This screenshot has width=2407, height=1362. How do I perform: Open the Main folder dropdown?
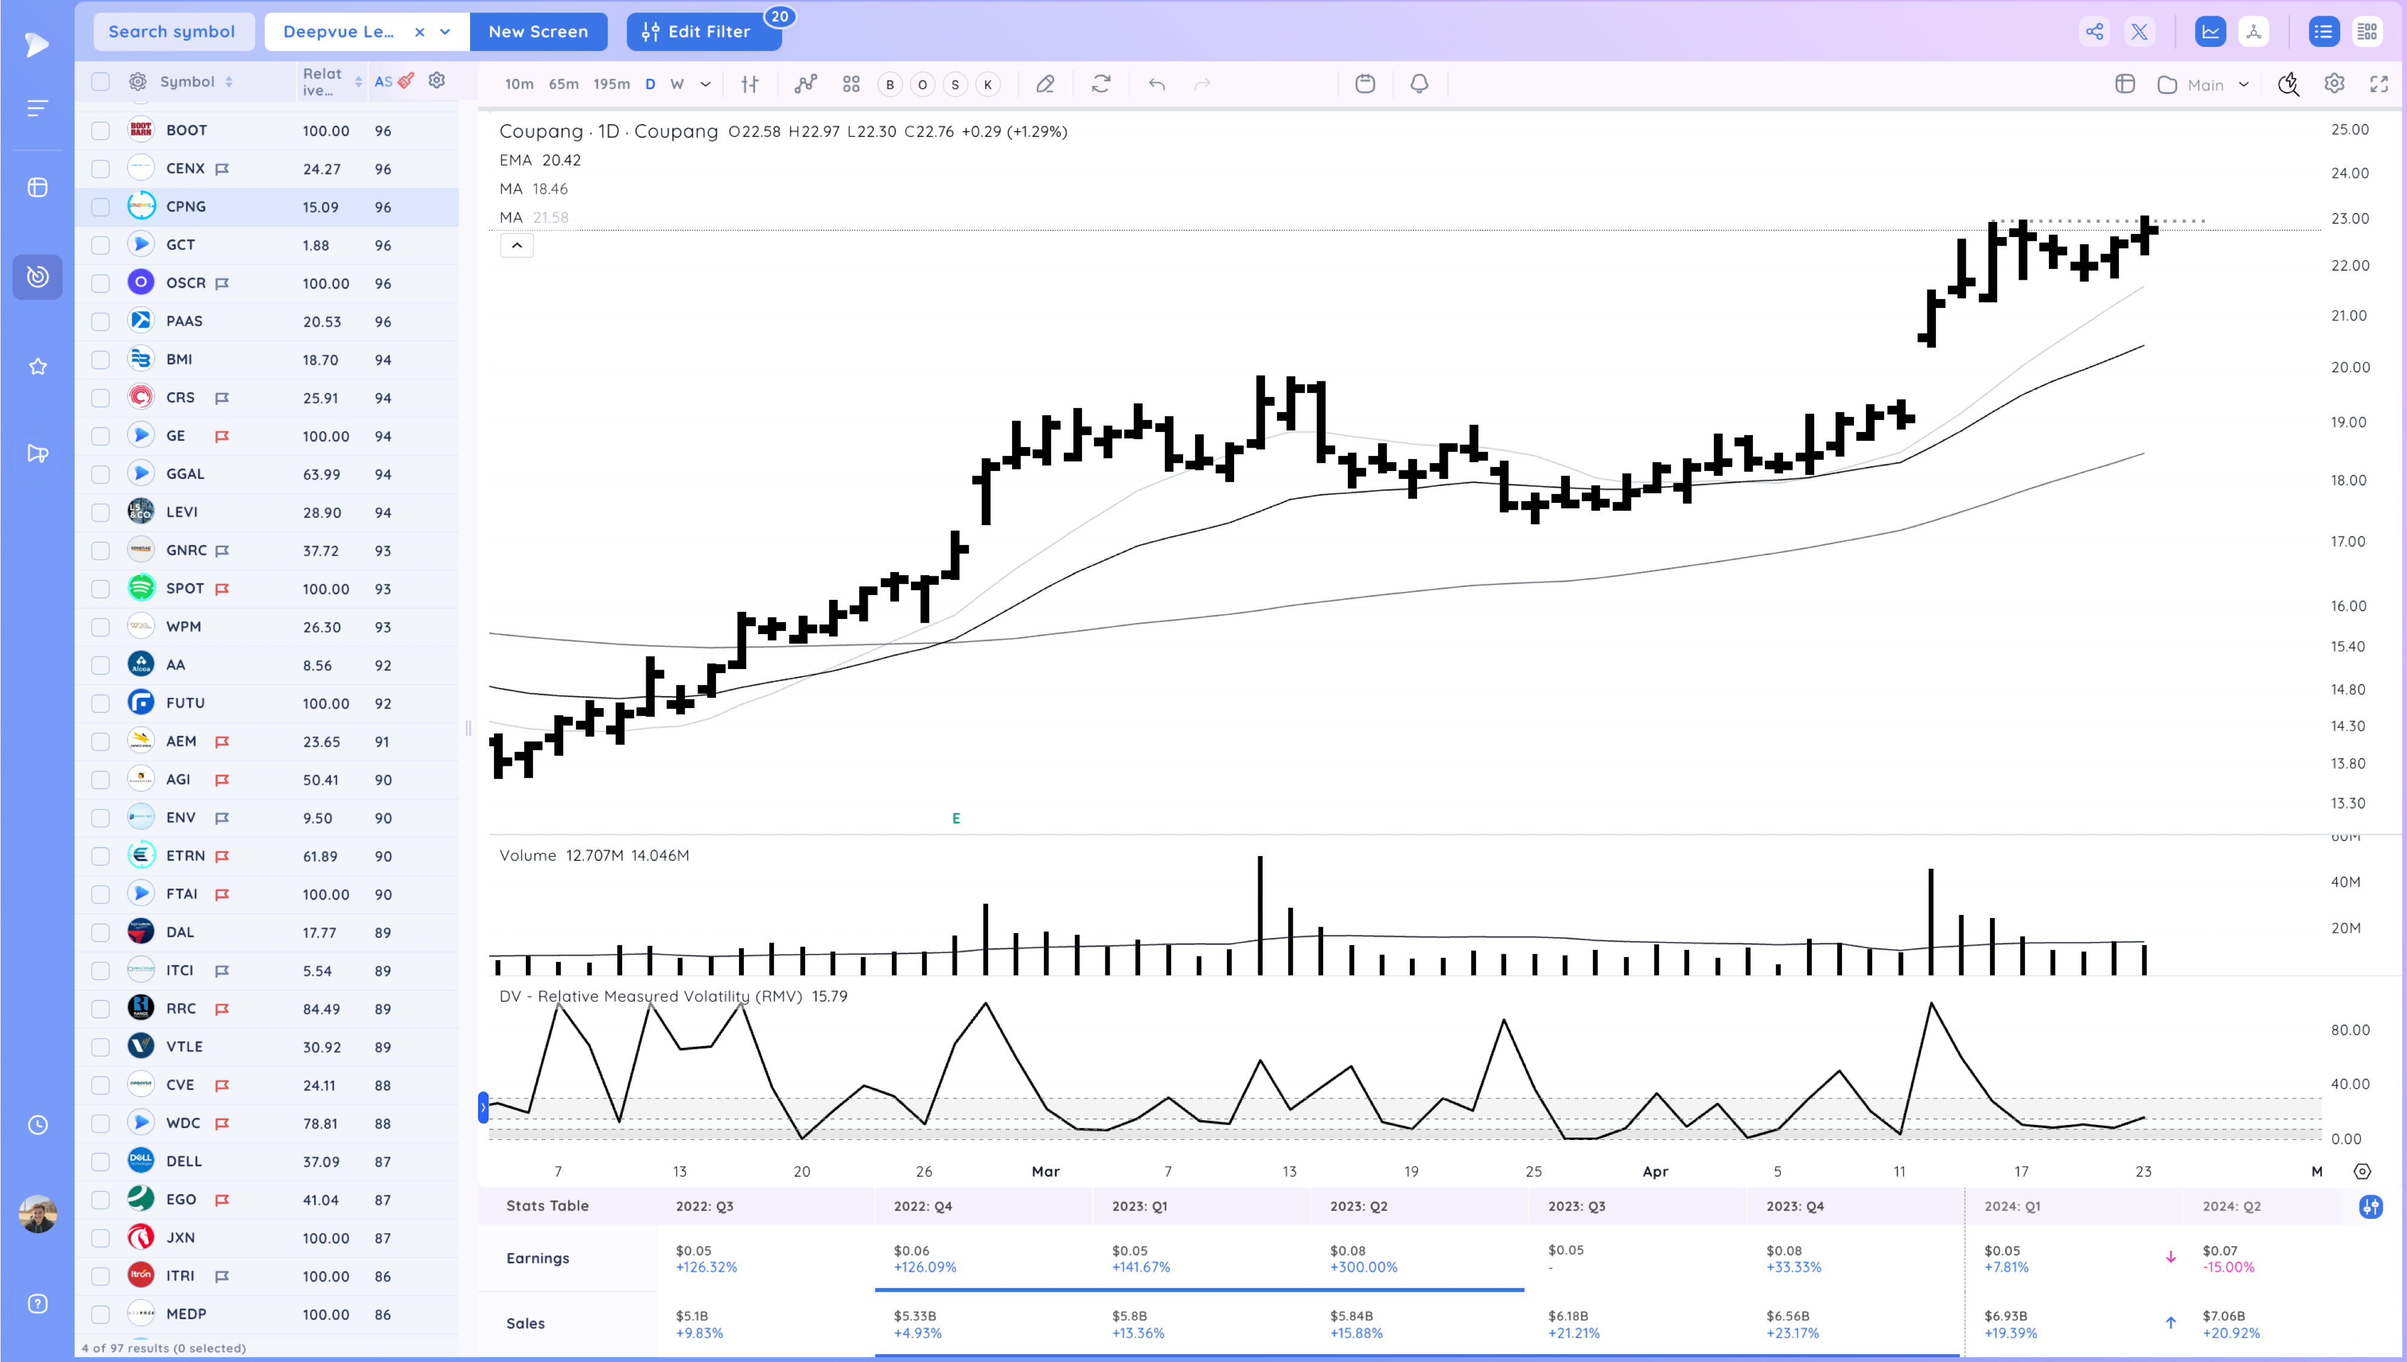click(x=2204, y=84)
